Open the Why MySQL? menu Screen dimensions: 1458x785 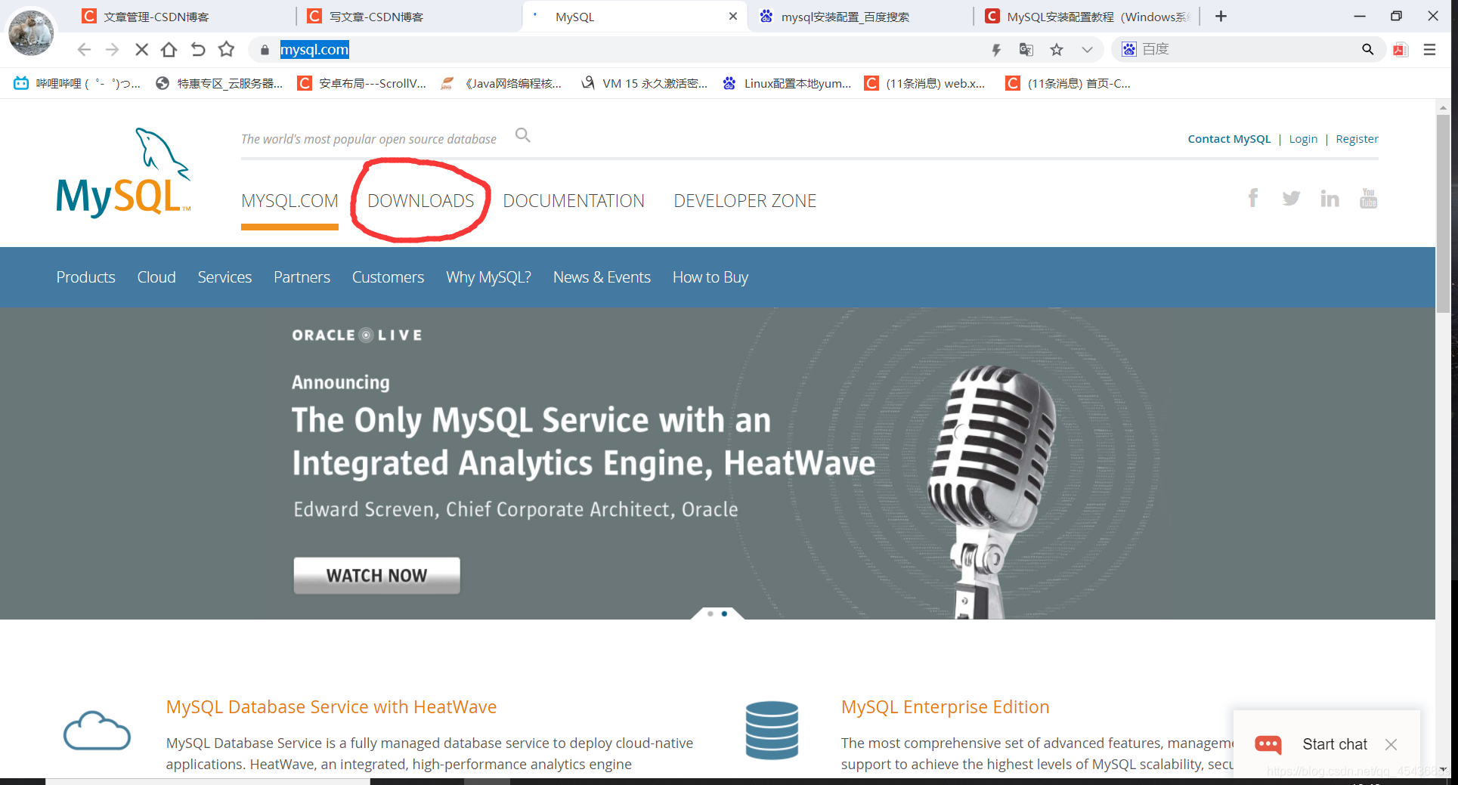(488, 277)
